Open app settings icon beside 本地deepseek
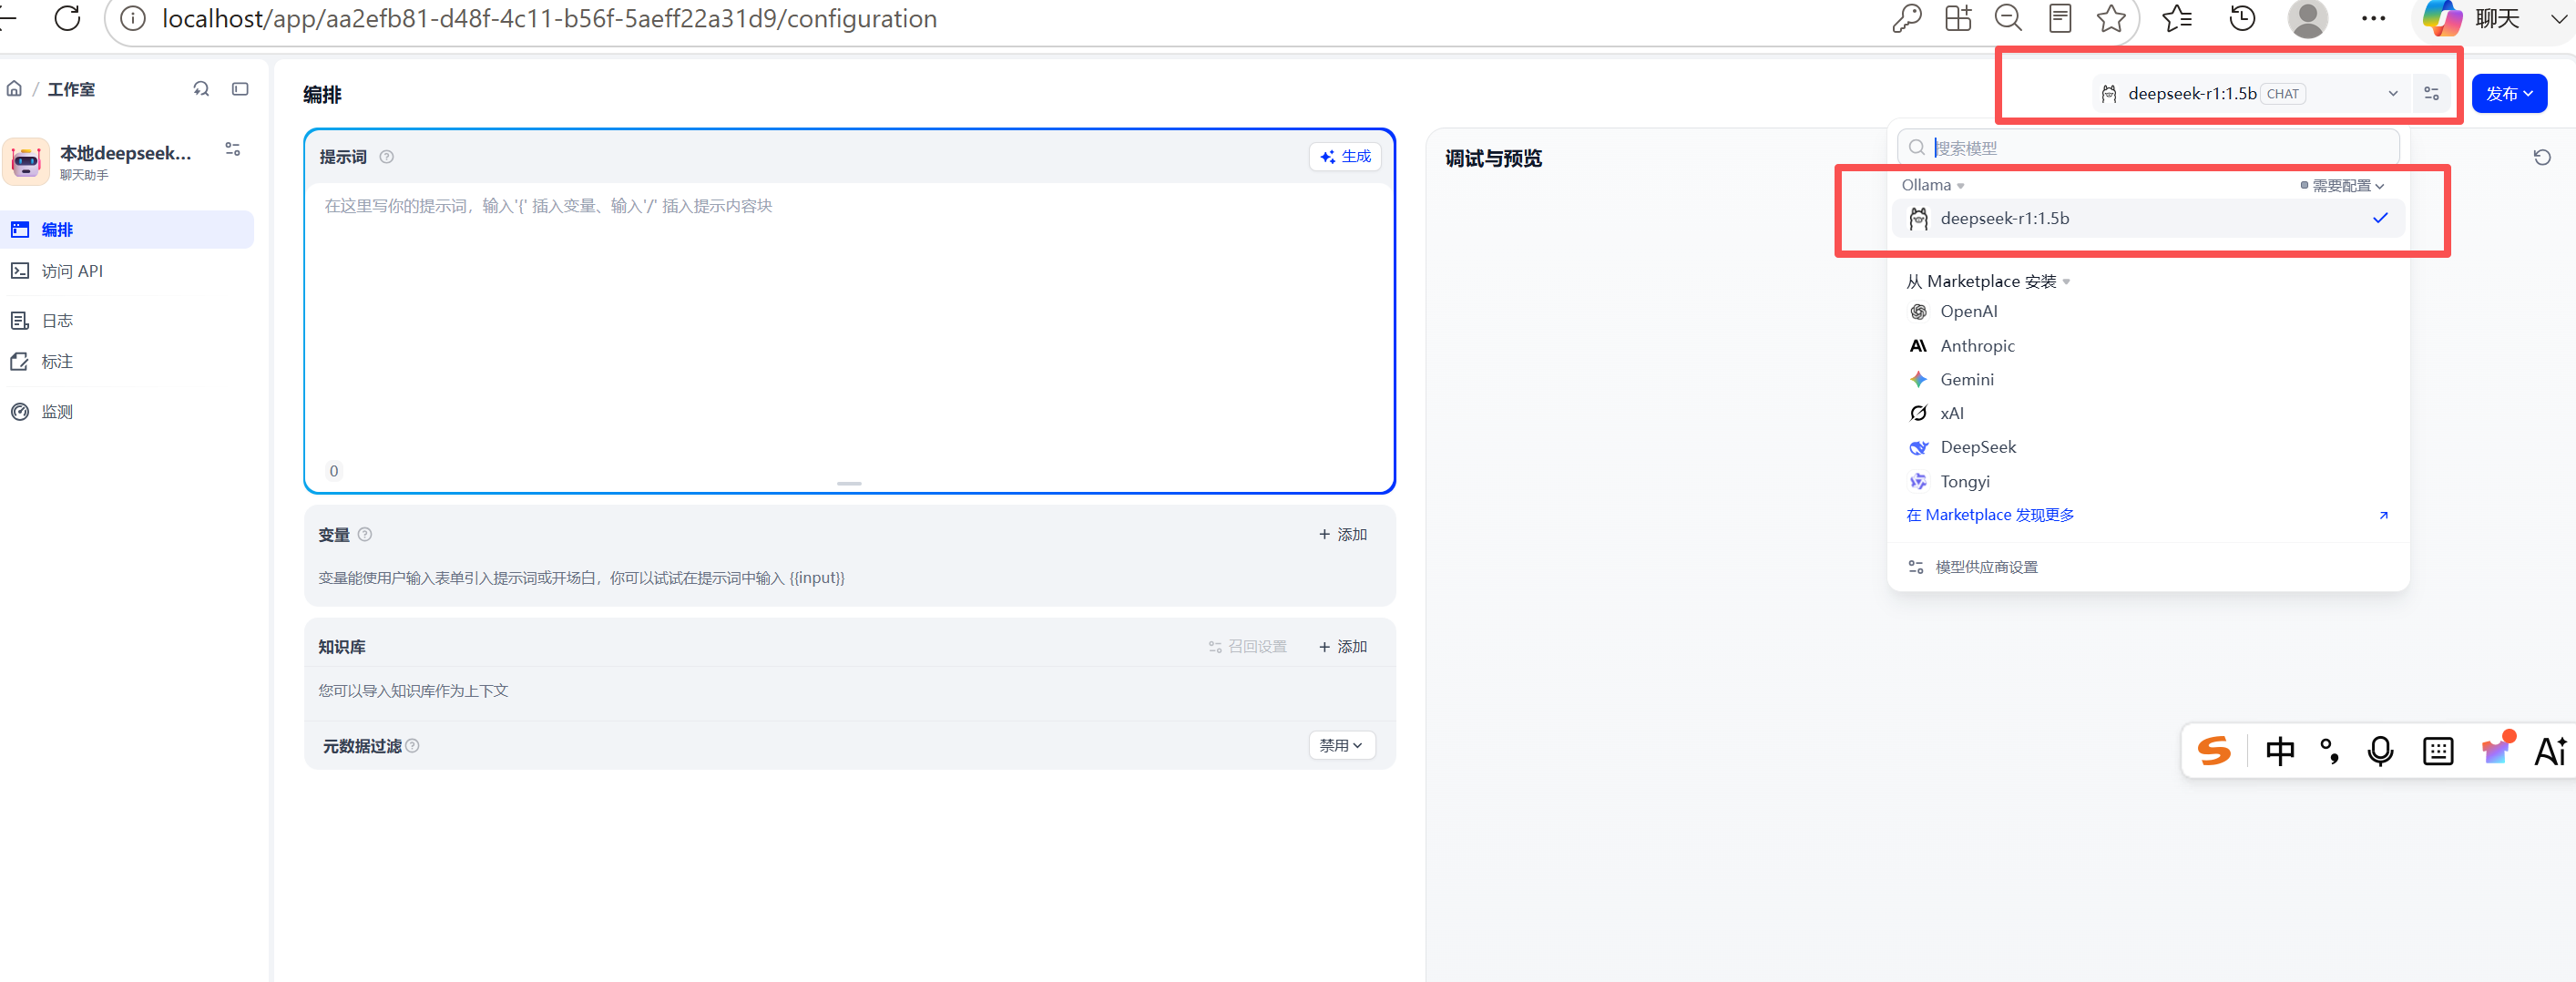The height and width of the screenshot is (982, 2576). point(233,149)
